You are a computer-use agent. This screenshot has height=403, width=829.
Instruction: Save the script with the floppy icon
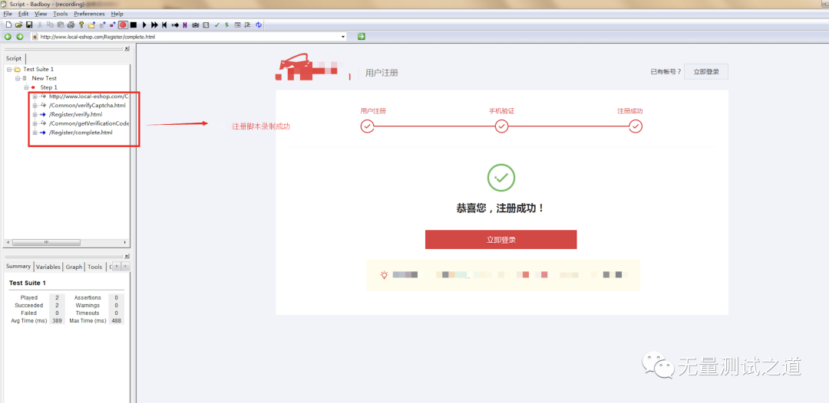click(x=29, y=25)
